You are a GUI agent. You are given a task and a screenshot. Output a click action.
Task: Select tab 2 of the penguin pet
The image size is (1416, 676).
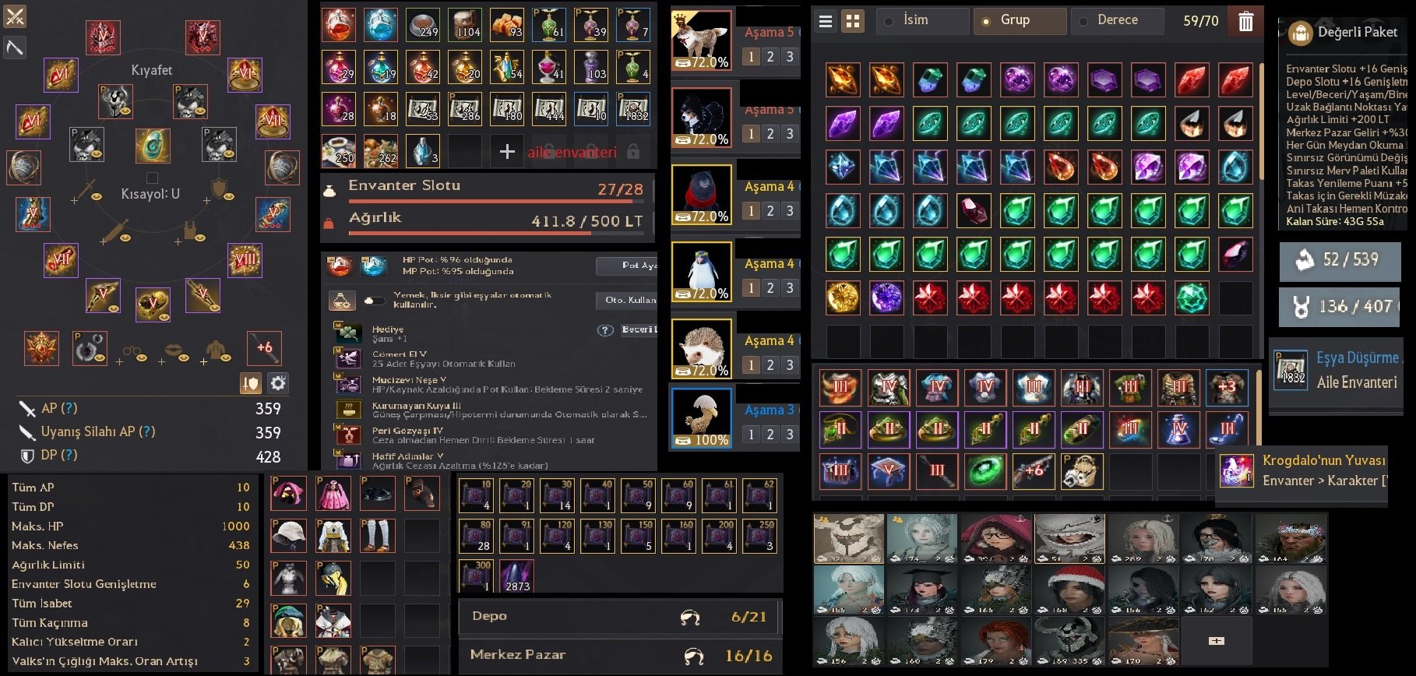point(770,288)
